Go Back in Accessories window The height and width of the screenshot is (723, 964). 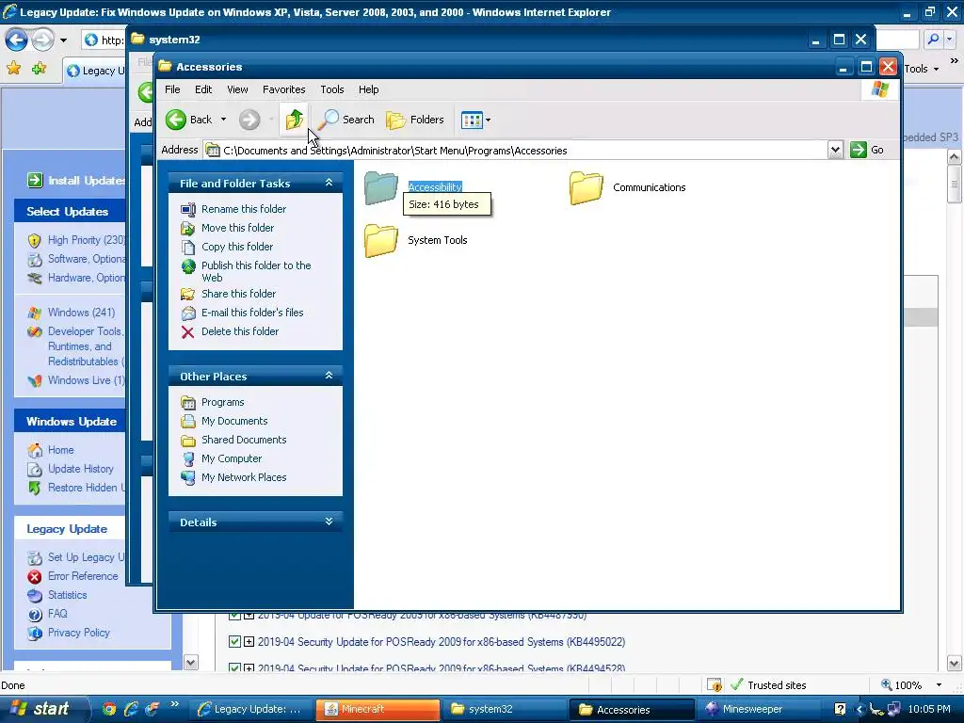click(x=188, y=120)
